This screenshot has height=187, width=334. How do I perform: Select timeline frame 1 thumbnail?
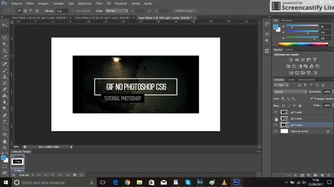pos(17,162)
